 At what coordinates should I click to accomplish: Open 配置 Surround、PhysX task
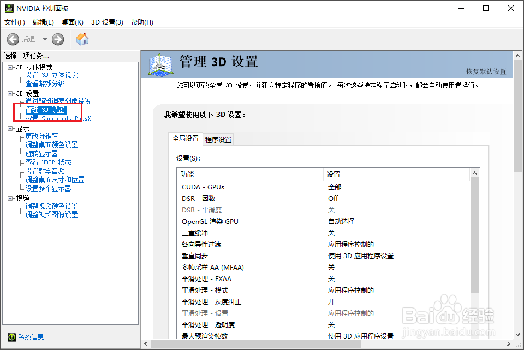coord(58,118)
